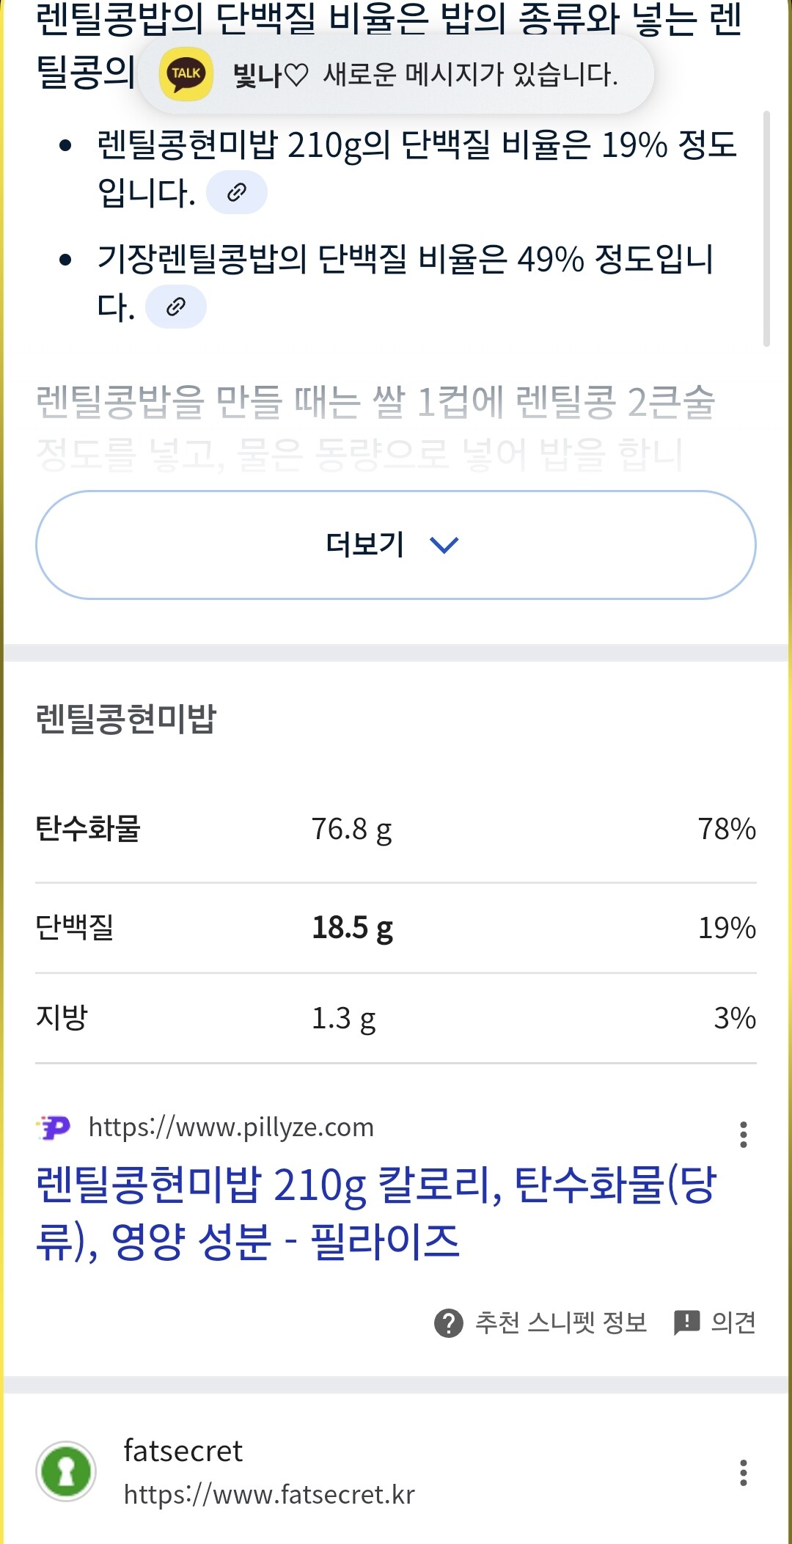The image size is (792, 1544).
Task: Open three-dot menu for fatsecret result
Action: (744, 1473)
